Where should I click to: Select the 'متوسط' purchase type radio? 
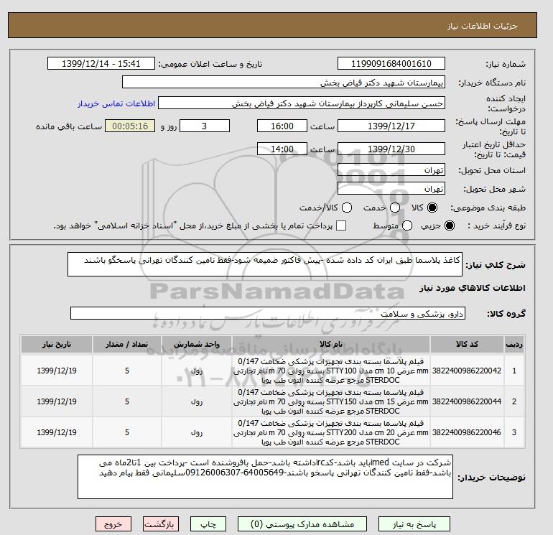click(407, 225)
